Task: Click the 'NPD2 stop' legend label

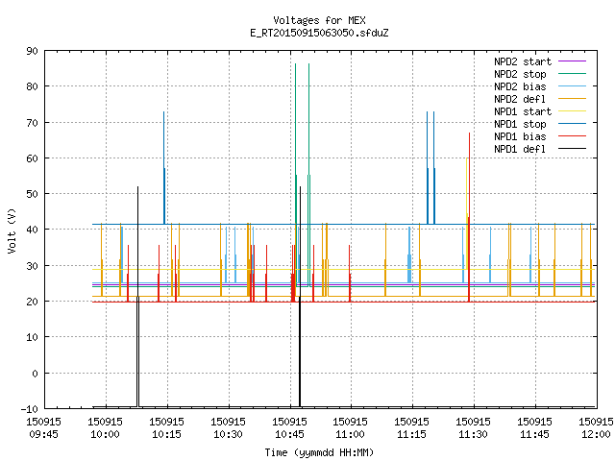Action: tap(520, 74)
